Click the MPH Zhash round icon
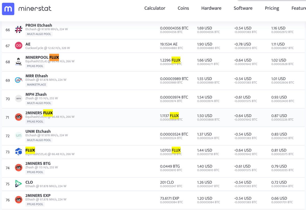 click(19, 99)
